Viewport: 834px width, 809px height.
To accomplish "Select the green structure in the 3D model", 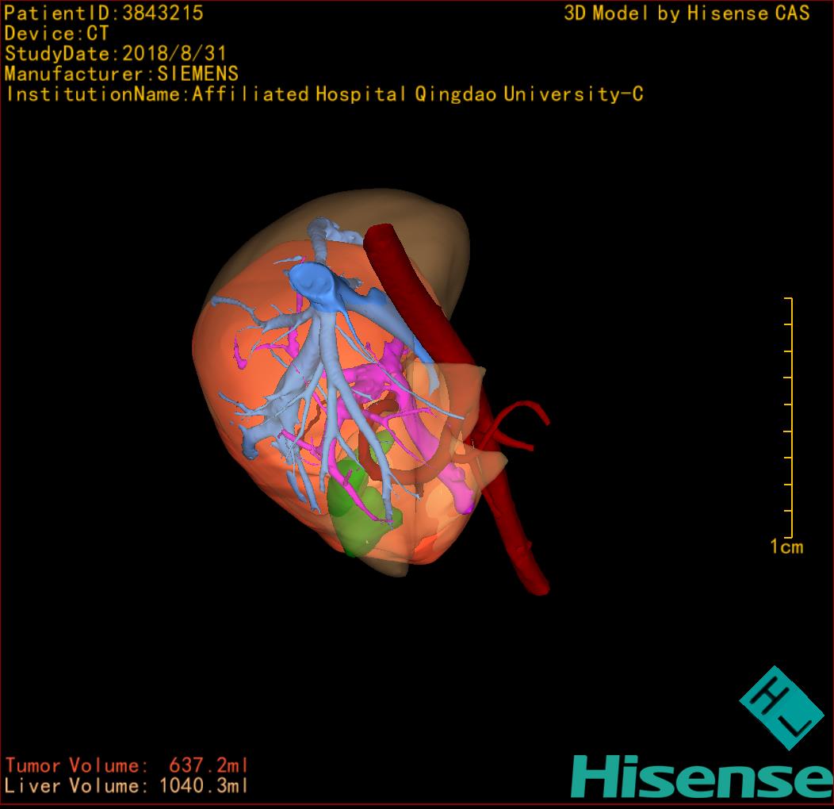I will click(349, 508).
